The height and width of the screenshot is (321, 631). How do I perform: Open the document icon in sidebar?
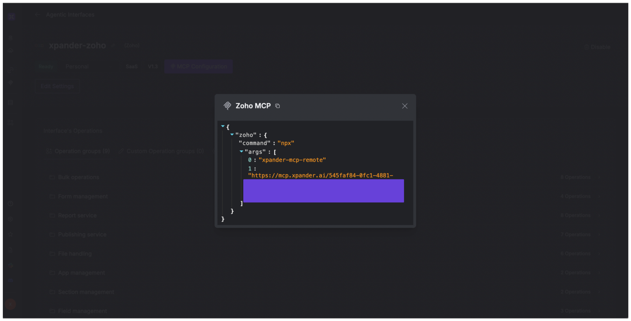tap(10, 250)
